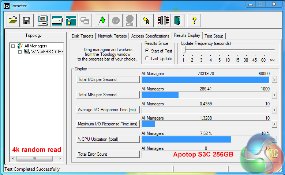Click Total Error Count button
Screen dimensions: 285x175
point(108,154)
